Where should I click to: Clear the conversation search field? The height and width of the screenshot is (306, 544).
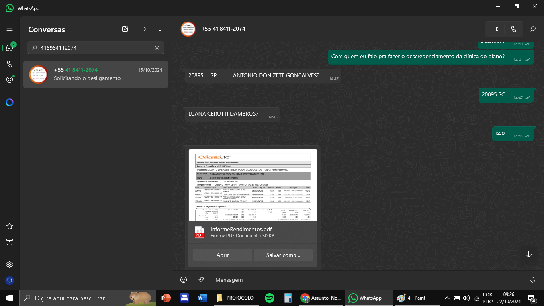157,48
